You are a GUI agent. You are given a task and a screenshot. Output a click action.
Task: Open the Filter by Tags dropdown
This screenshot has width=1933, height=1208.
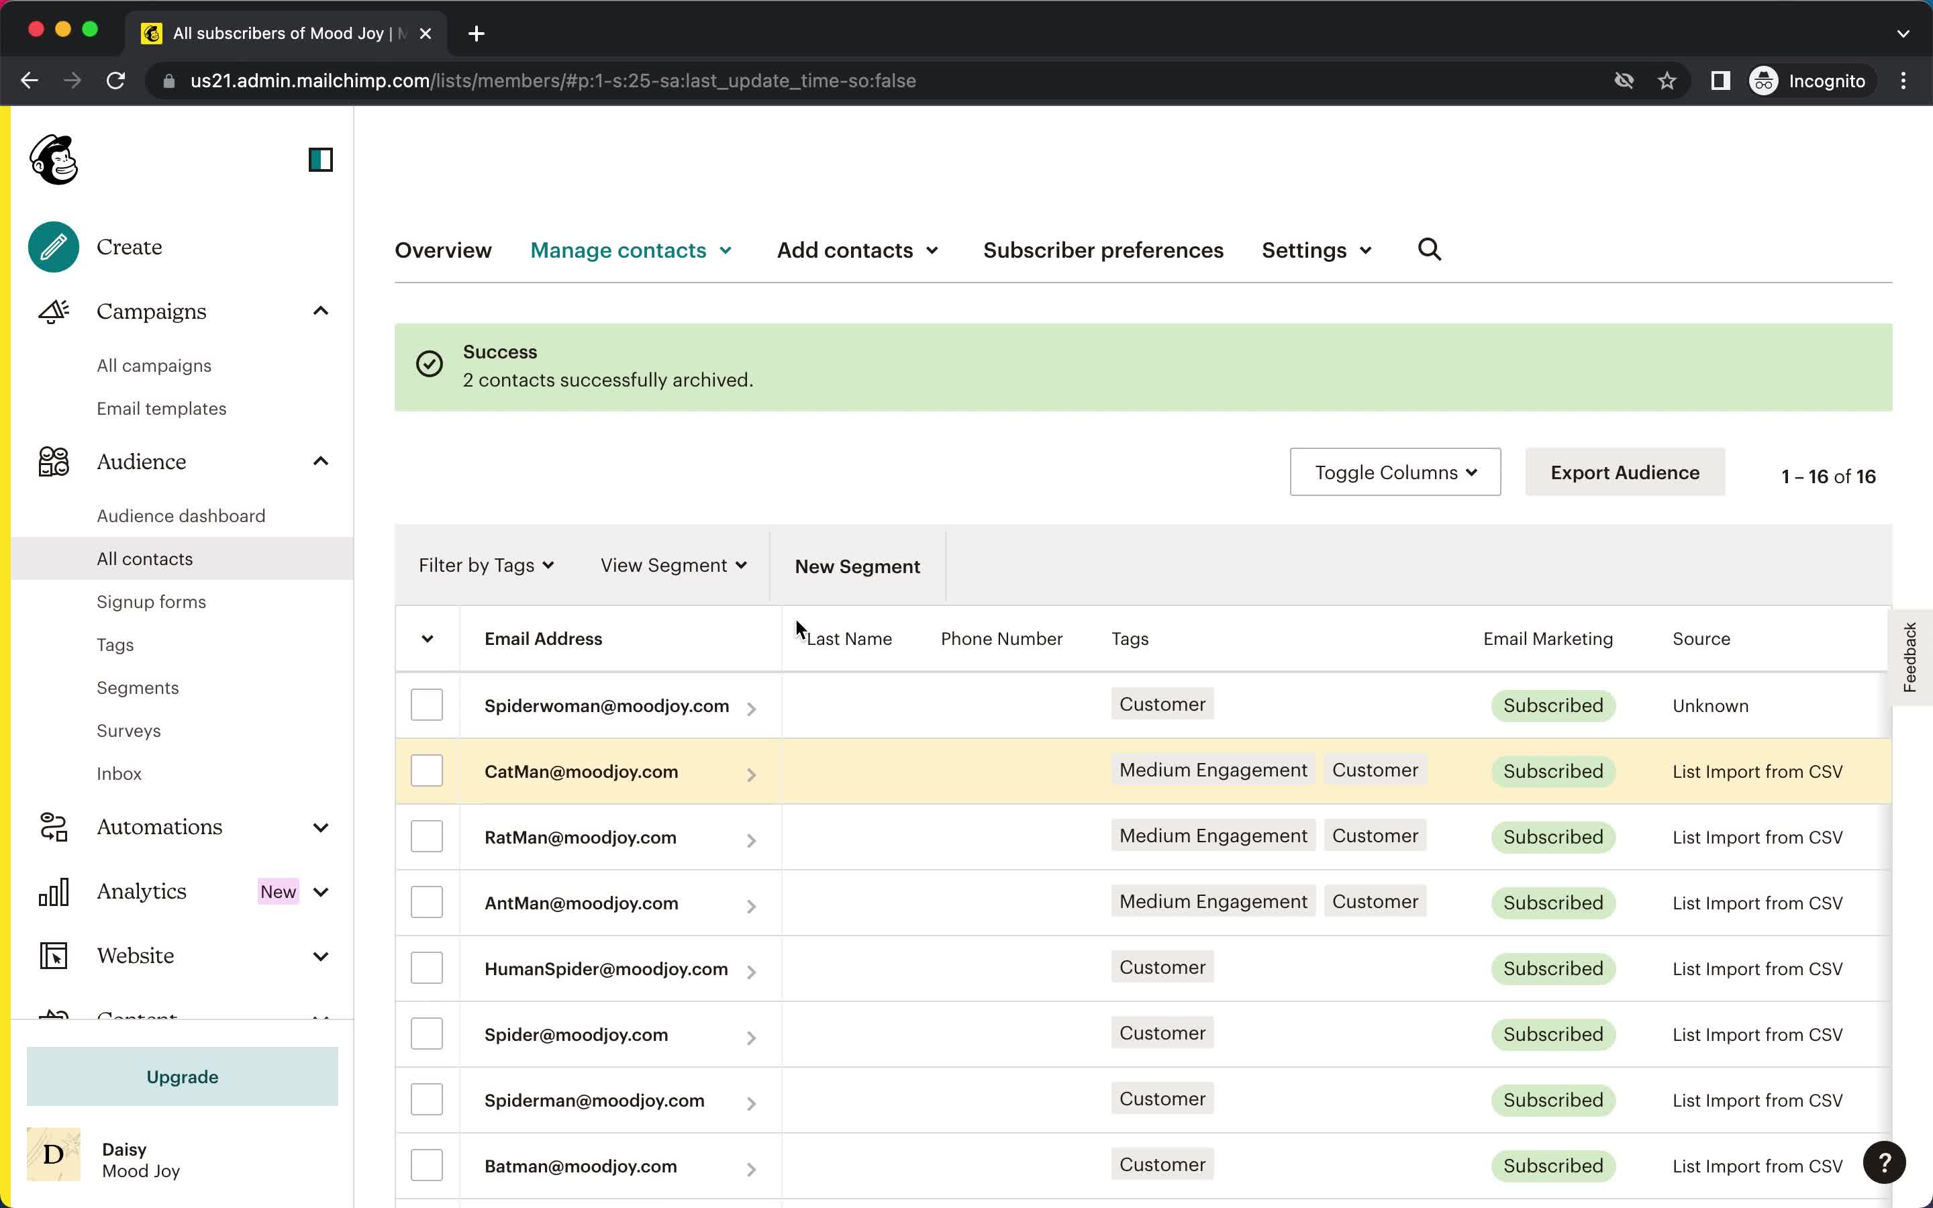pos(487,566)
